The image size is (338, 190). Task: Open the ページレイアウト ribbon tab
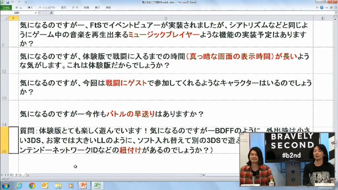click(x=47, y=8)
